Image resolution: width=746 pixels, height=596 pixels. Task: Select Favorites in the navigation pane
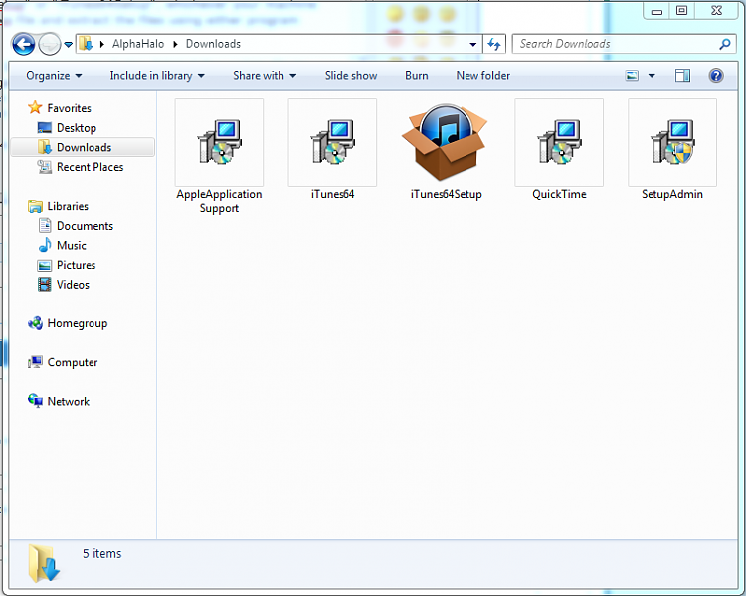pos(69,108)
